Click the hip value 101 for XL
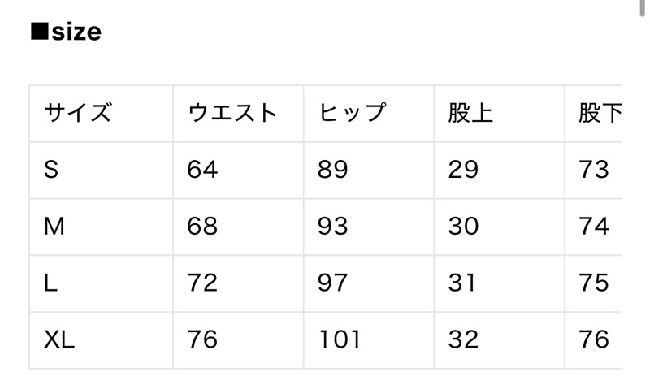The image size is (650, 389). 339,339
